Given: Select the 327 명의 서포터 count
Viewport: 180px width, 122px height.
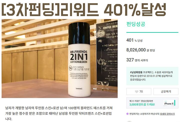Looking at the screenshot, I should point(137,60).
